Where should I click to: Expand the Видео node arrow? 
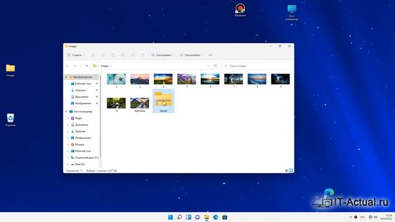pyautogui.click(x=68, y=118)
